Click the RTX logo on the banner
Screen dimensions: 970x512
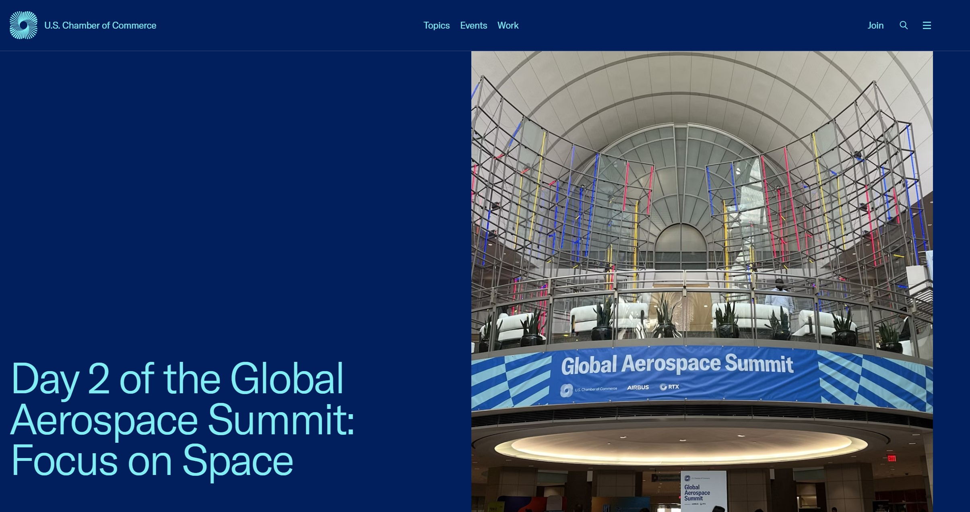click(x=669, y=387)
